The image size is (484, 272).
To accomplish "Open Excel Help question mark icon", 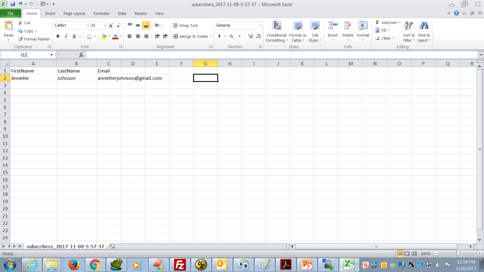I will click(x=456, y=13).
